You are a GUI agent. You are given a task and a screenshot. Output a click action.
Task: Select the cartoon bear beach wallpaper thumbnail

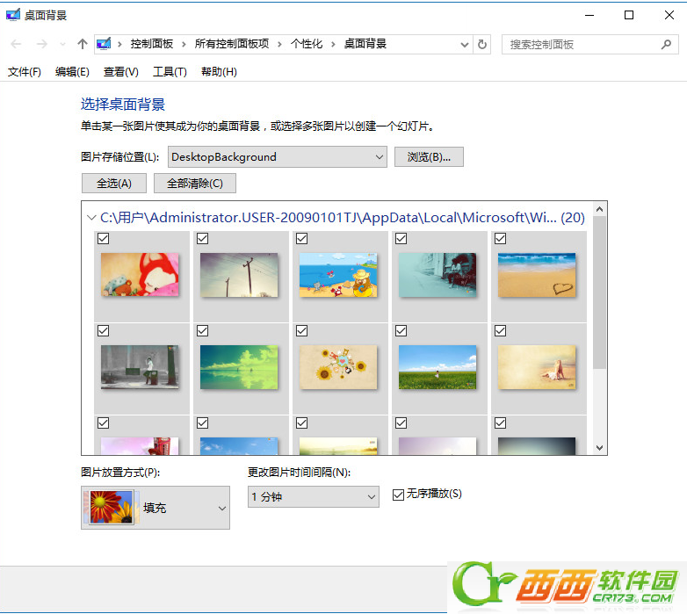pos(338,275)
